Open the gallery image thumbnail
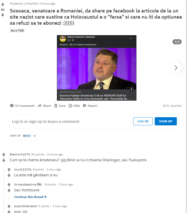This screenshot has height=213, width=187. point(97,68)
